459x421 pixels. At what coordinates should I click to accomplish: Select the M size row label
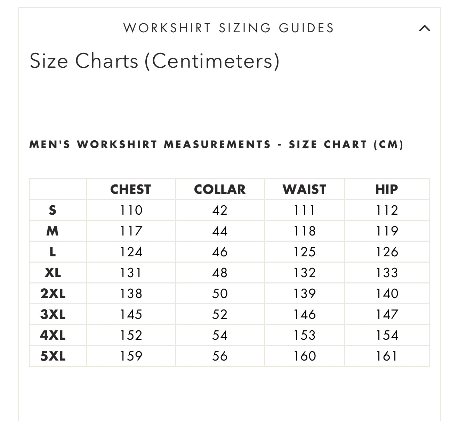tap(53, 231)
